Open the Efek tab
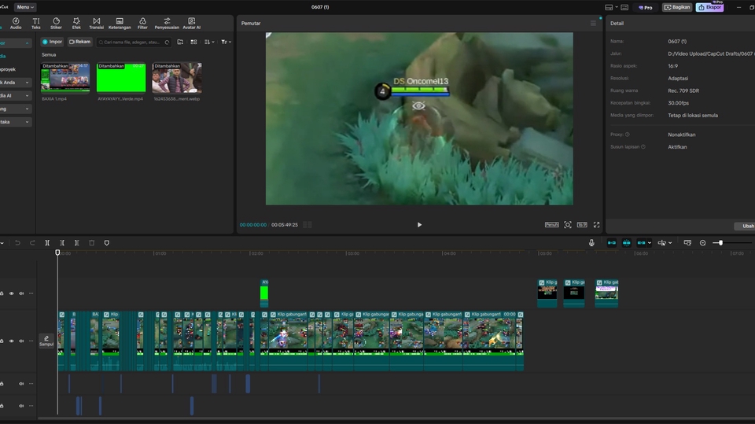Screen dimensions: 755x424 [76, 23]
